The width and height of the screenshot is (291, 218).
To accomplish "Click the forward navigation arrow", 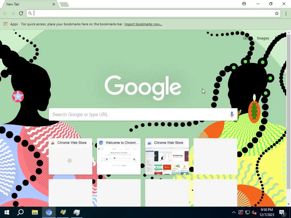I will pos(13,13).
